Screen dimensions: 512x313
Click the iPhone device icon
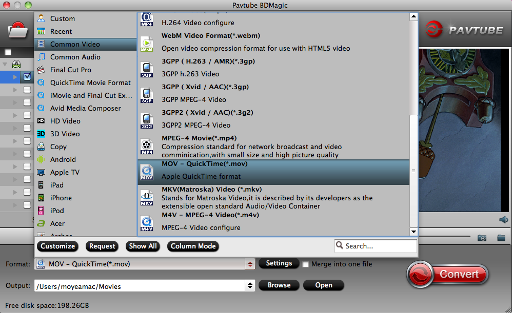coord(41,198)
